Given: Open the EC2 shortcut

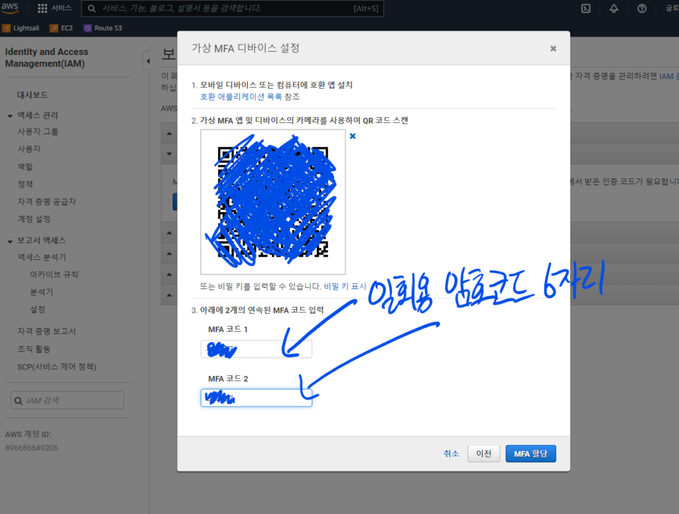Looking at the screenshot, I should pyautogui.click(x=61, y=28).
